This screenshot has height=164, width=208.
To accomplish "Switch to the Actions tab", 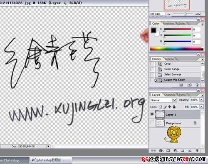I will (169, 59).
